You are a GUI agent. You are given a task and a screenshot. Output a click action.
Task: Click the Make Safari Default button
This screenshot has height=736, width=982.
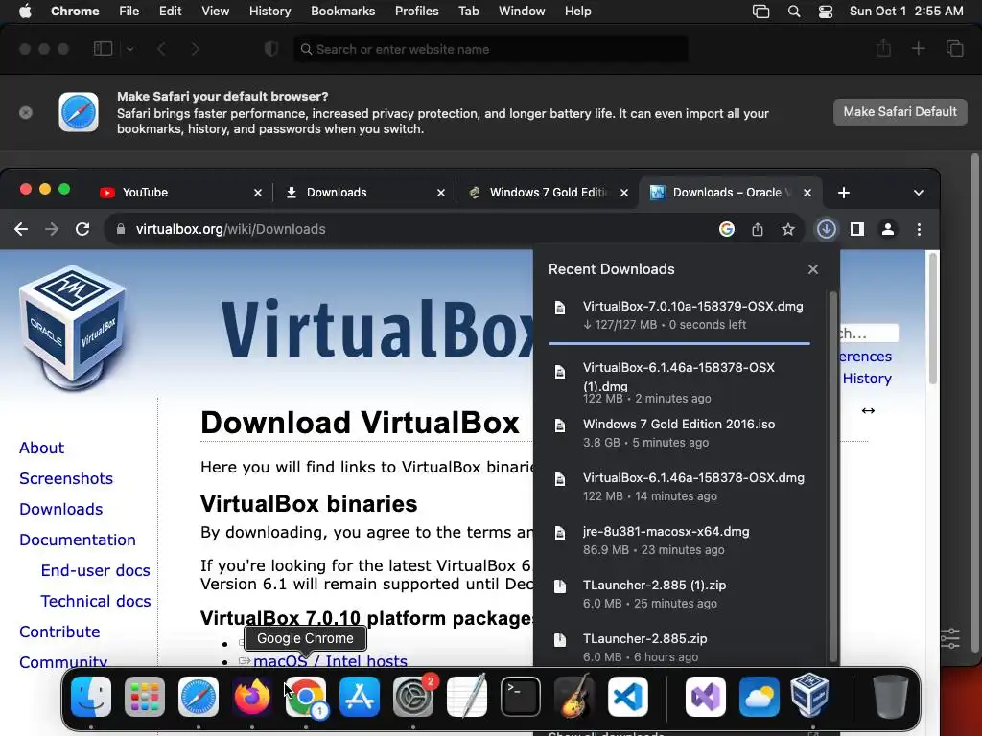click(900, 112)
